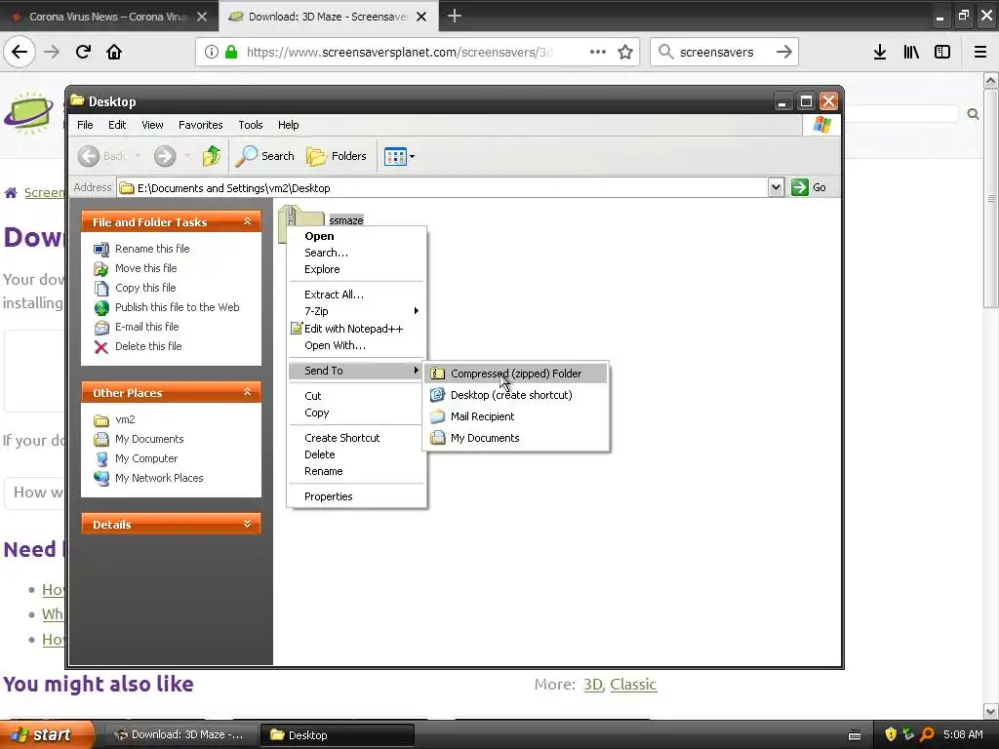Open page actions three-dots menu
The image size is (999, 749).
click(x=598, y=52)
